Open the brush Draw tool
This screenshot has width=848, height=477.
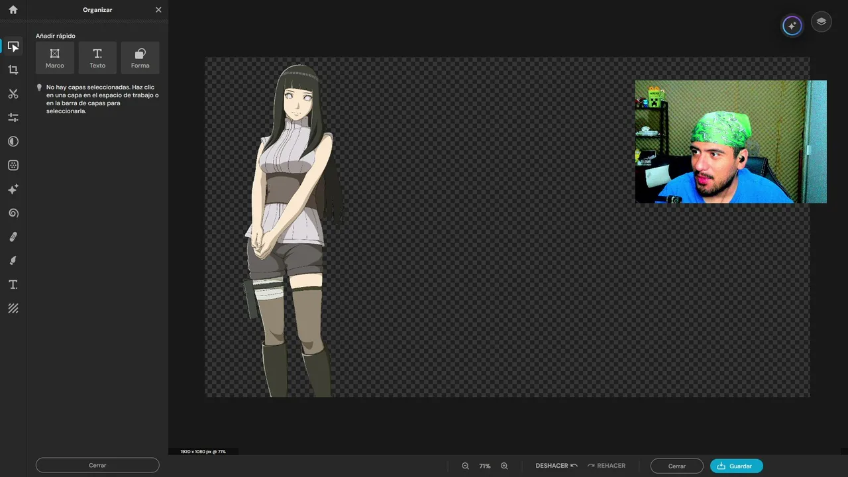(x=13, y=260)
